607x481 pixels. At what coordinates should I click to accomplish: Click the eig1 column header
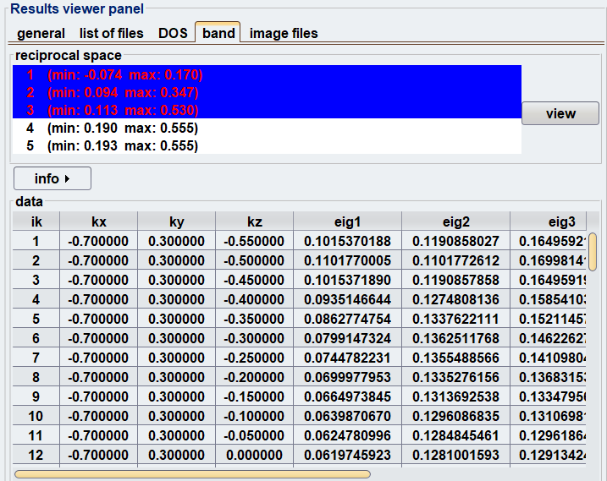click(x=347, y=221)
